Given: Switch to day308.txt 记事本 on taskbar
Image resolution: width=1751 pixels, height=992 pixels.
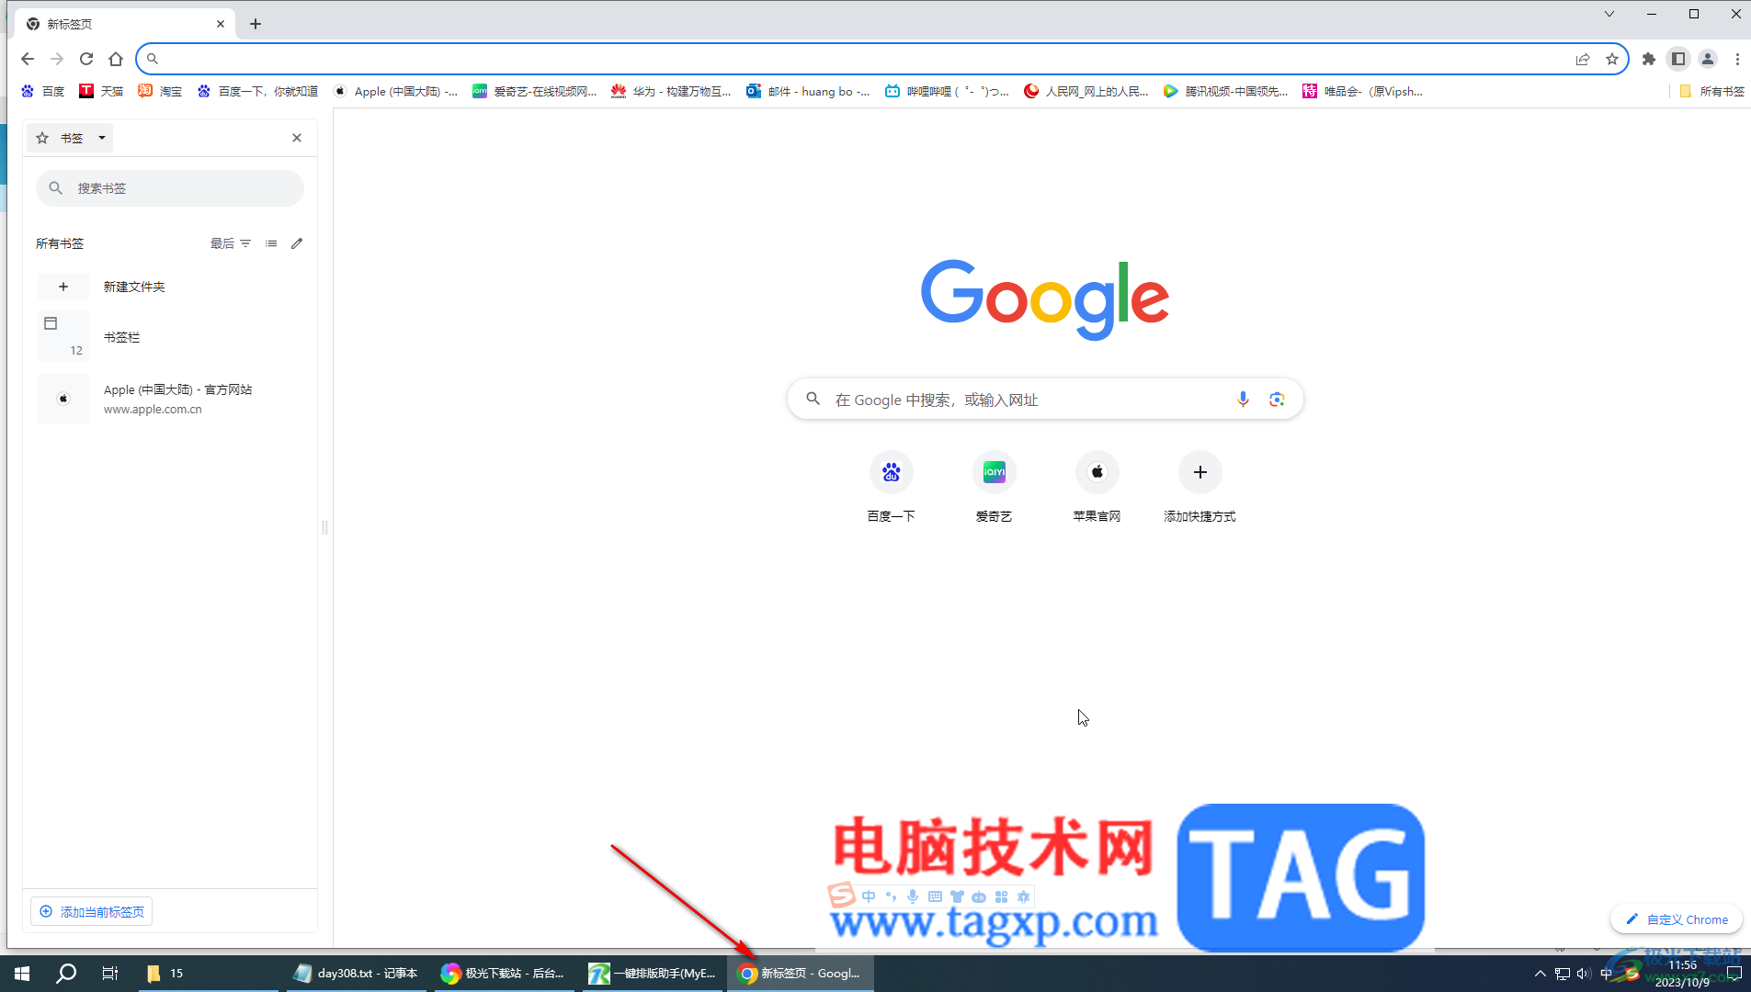Looking at the screenshot, I should tap(356, 974).
